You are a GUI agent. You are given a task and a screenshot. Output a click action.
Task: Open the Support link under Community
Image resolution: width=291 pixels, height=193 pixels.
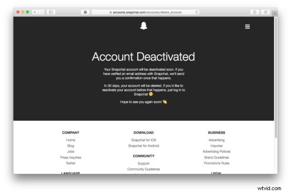[144, 163]
